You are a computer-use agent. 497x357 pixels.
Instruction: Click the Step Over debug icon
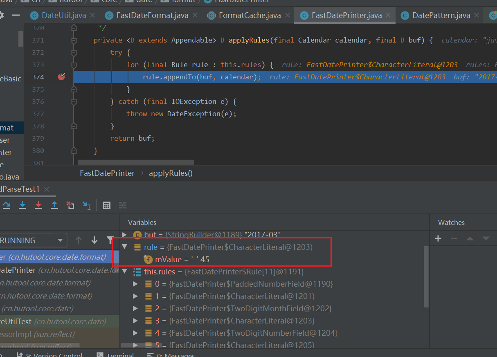[6, 205]
